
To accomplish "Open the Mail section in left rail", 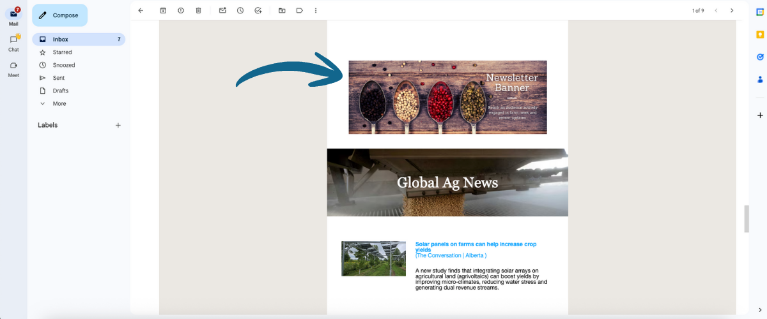I will [13, 17].
